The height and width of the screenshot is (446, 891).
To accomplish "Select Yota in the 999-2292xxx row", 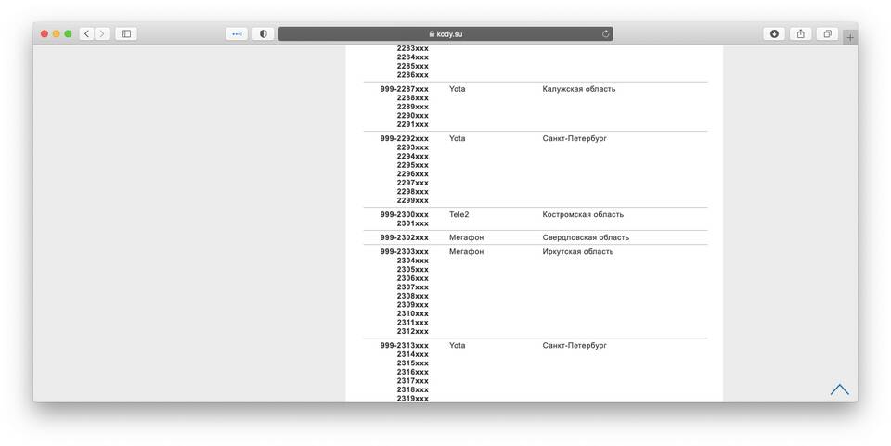I will point(457,138).
